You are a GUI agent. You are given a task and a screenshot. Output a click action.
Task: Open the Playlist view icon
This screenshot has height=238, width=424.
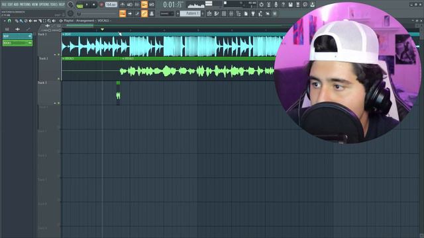click(209, 13)
